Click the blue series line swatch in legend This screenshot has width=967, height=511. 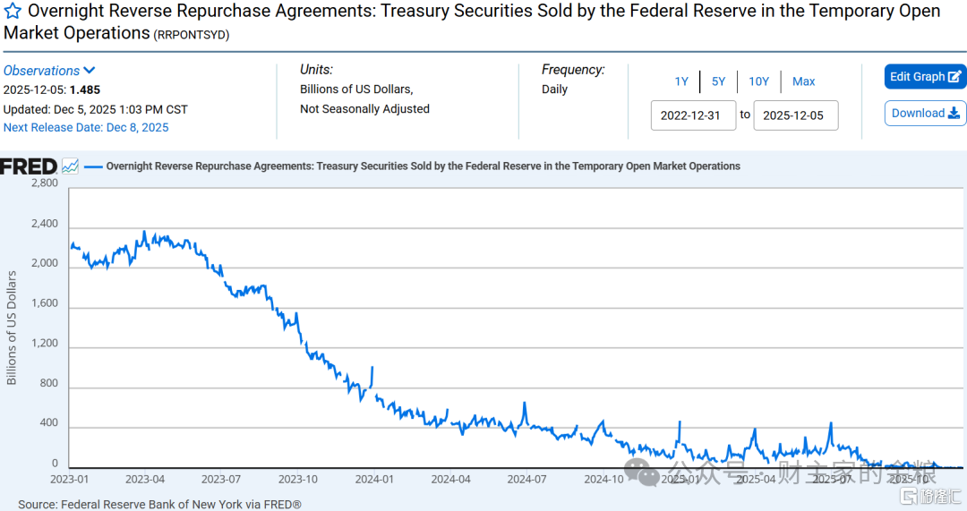[x=92, y=166]
